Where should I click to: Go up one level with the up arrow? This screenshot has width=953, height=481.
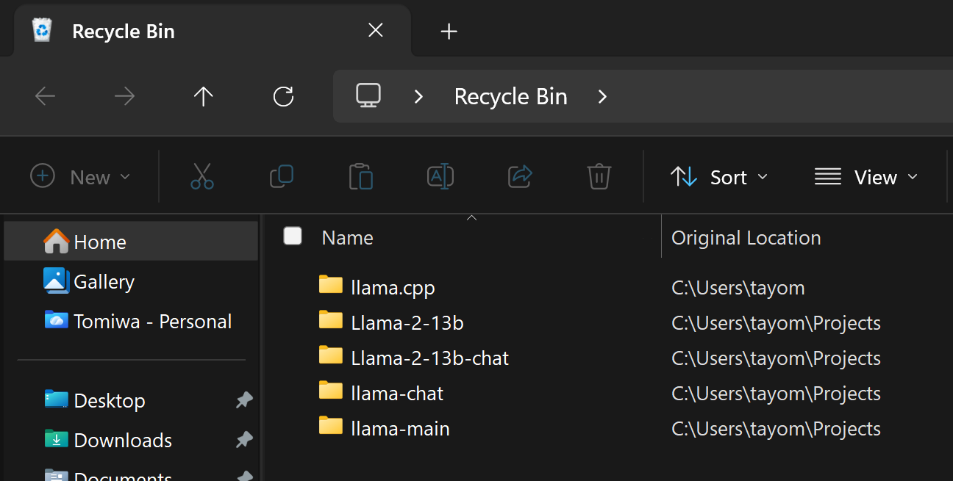tap(203, 96)
